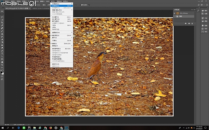Select the Healing Brush tool

2,28
